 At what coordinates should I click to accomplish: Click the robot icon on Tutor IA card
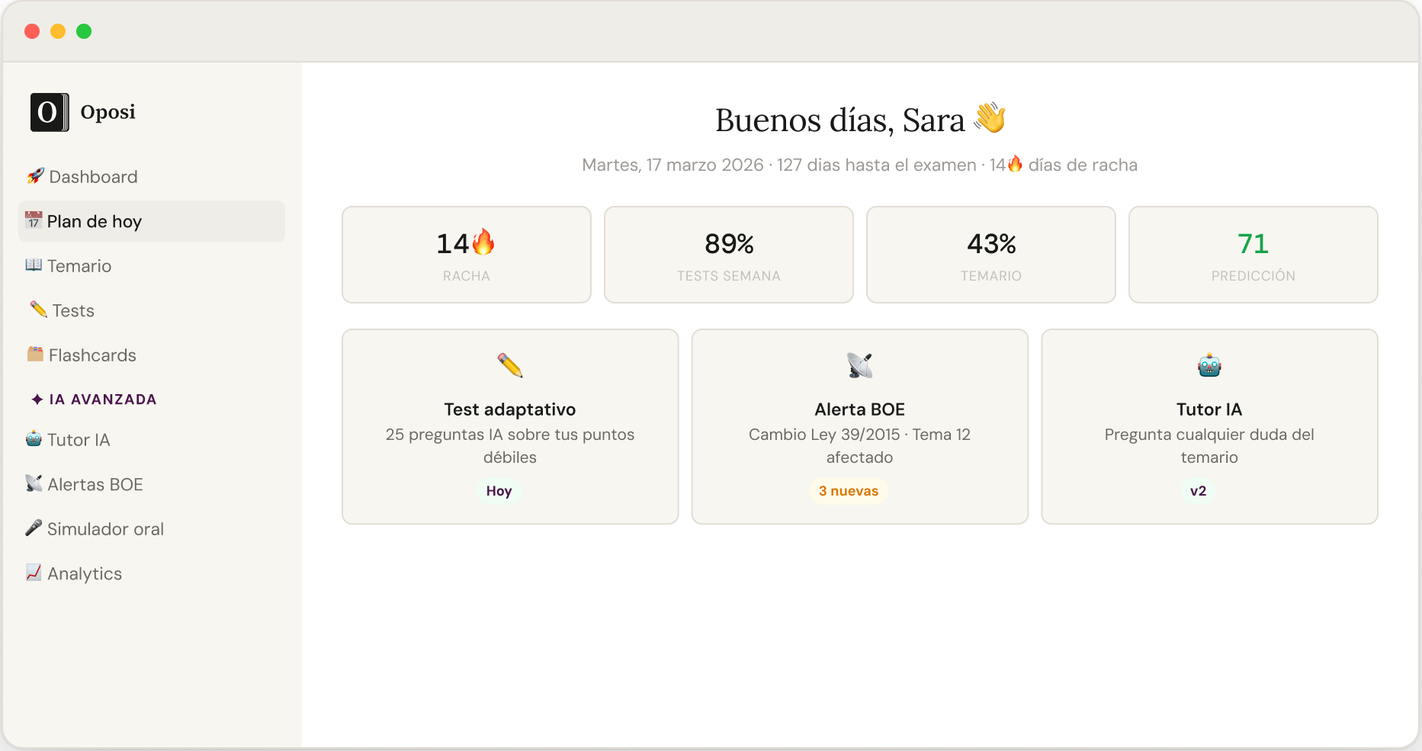1209,364
